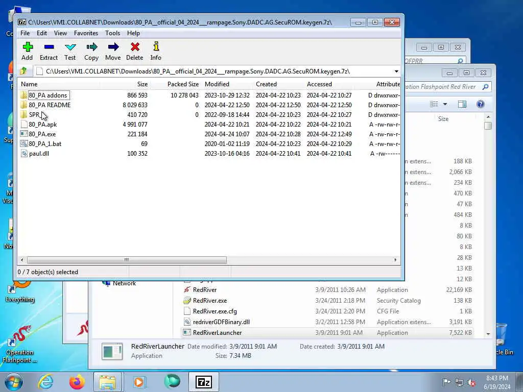This screenshot has width=523, height=392.
Task: Open the address bar path dropdown
Action: click(x=396, y=71)
